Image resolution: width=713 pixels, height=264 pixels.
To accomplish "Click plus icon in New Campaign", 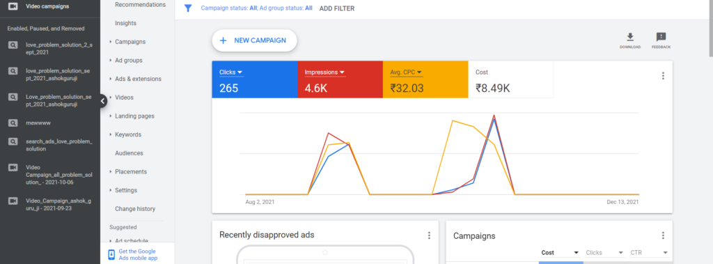I will (x=223, y=40).
